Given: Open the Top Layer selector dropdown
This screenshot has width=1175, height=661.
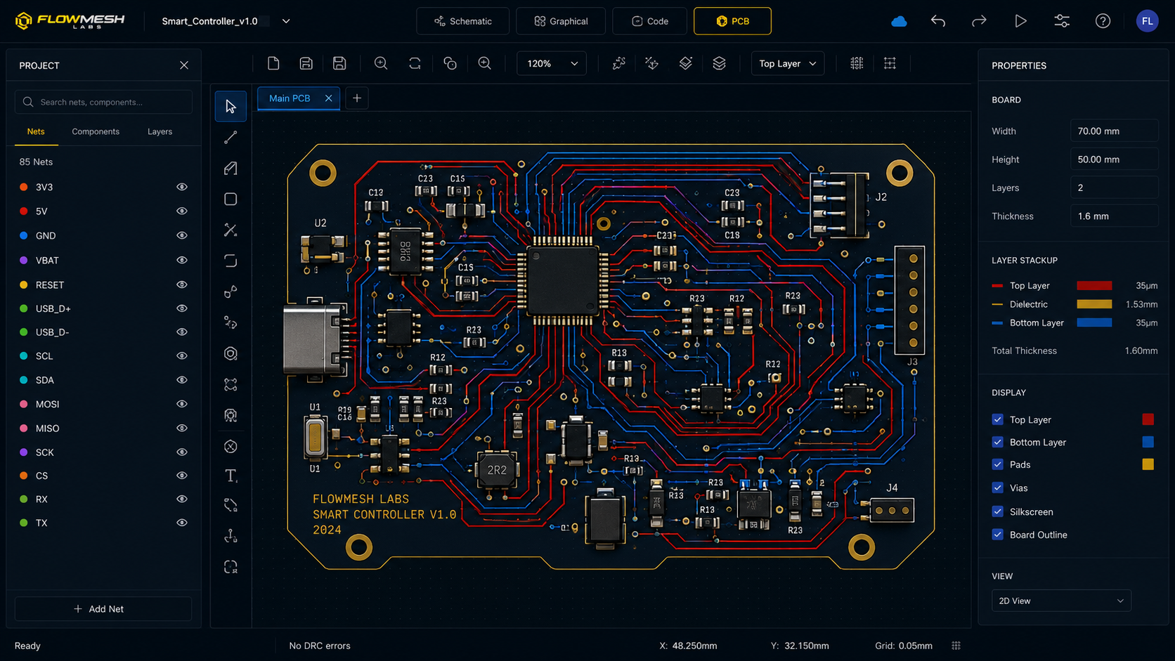Looking at the screenshot, I should tap(787, 63).
